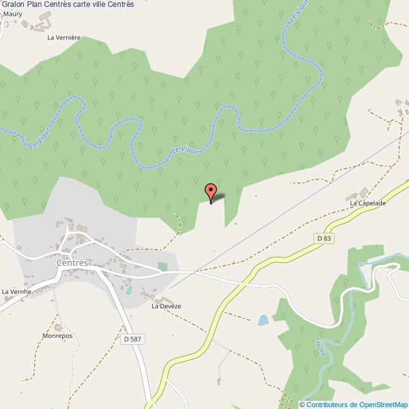Click the La Vernhe place label
Image resolution: width=409 pixels, height=409 pixels.
(17, 291)
